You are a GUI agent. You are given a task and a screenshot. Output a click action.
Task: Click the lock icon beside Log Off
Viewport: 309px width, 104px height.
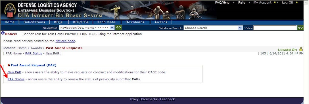click(297, 3)
